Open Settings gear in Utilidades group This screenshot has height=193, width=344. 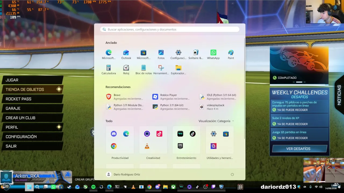click(x=214, y=134)
